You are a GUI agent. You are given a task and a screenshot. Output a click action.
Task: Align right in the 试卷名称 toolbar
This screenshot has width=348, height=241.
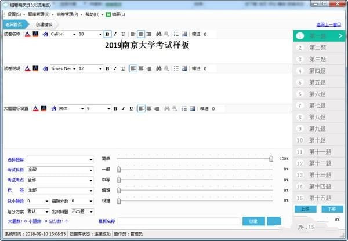[x=149, y=34]
